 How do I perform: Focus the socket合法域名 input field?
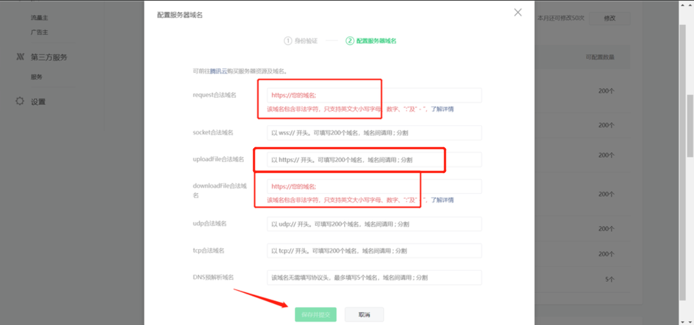coord(374,133)
